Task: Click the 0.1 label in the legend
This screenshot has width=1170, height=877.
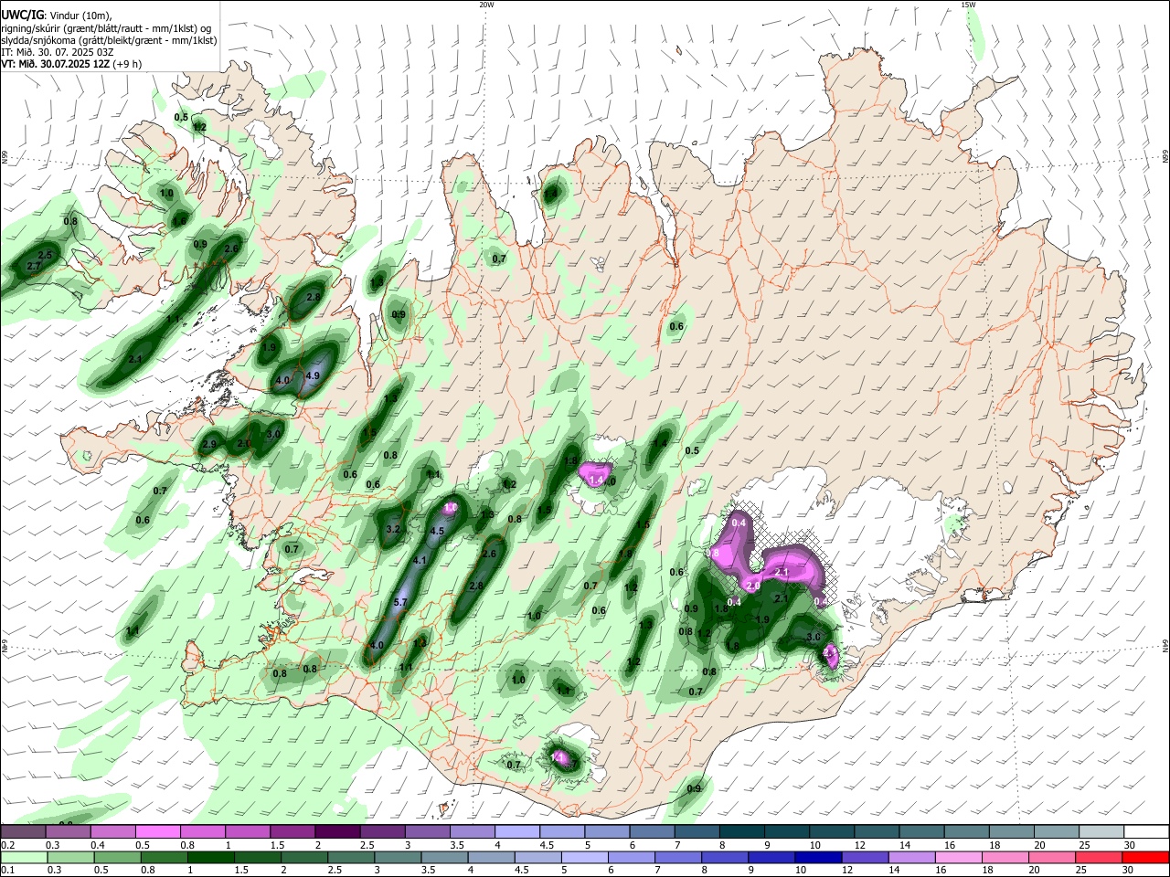Action: pos(6,871)
